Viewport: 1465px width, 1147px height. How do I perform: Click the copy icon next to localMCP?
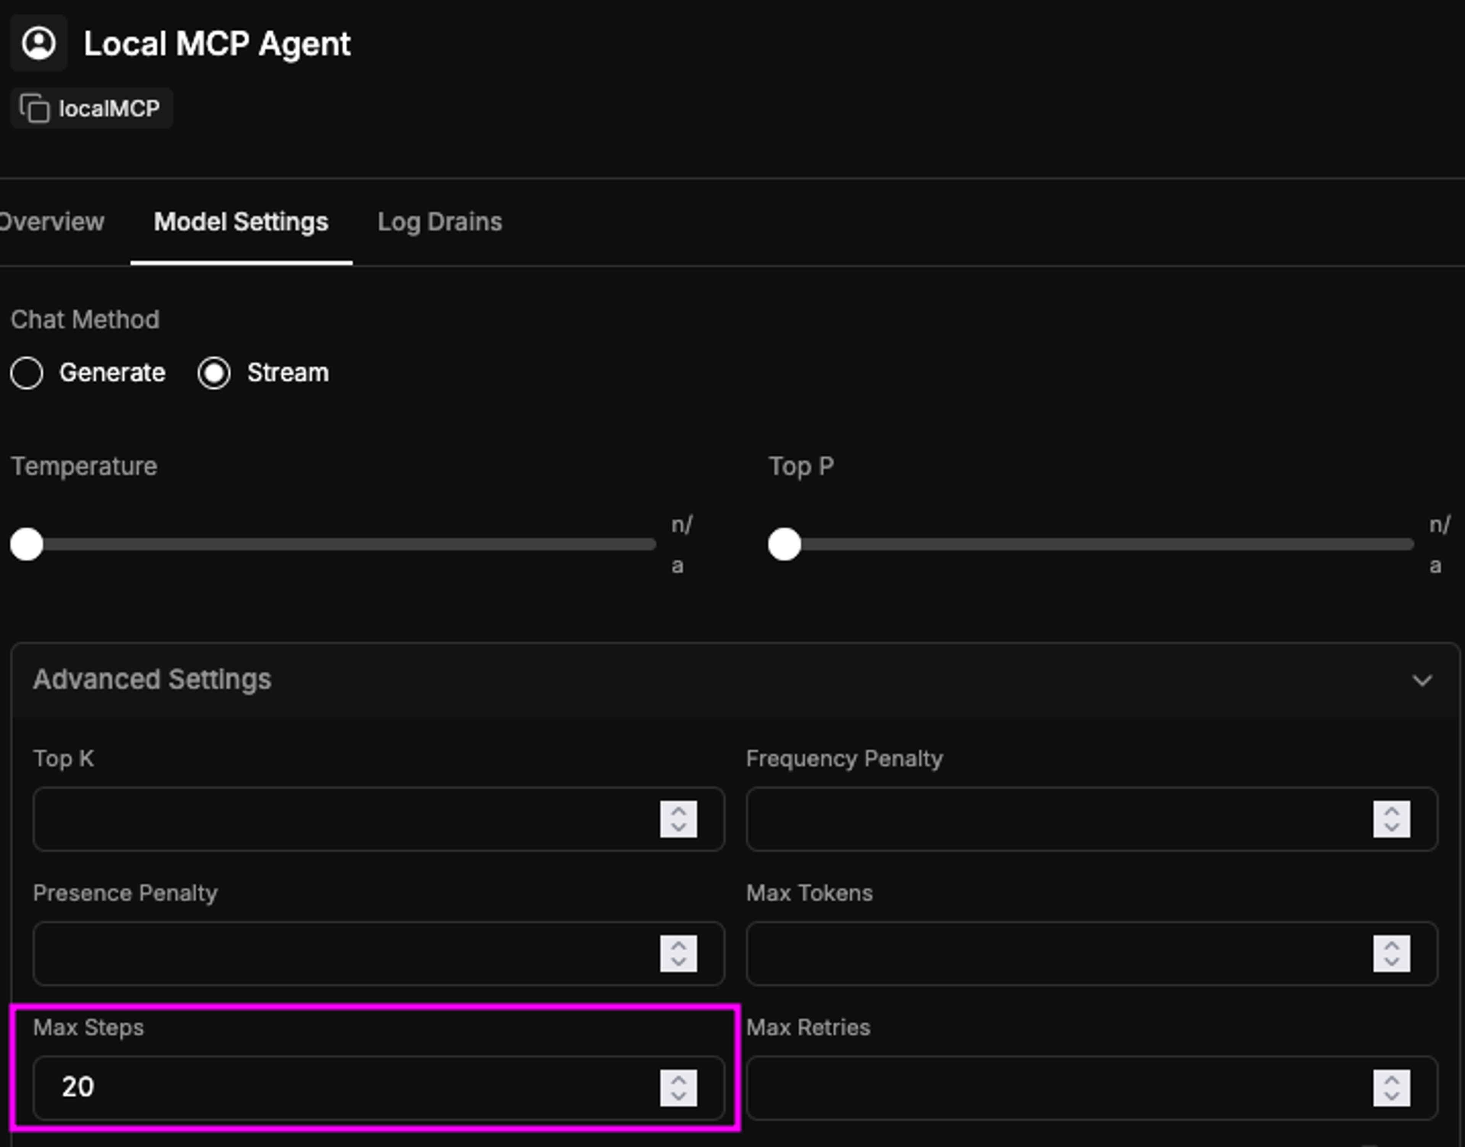(34, 108)
